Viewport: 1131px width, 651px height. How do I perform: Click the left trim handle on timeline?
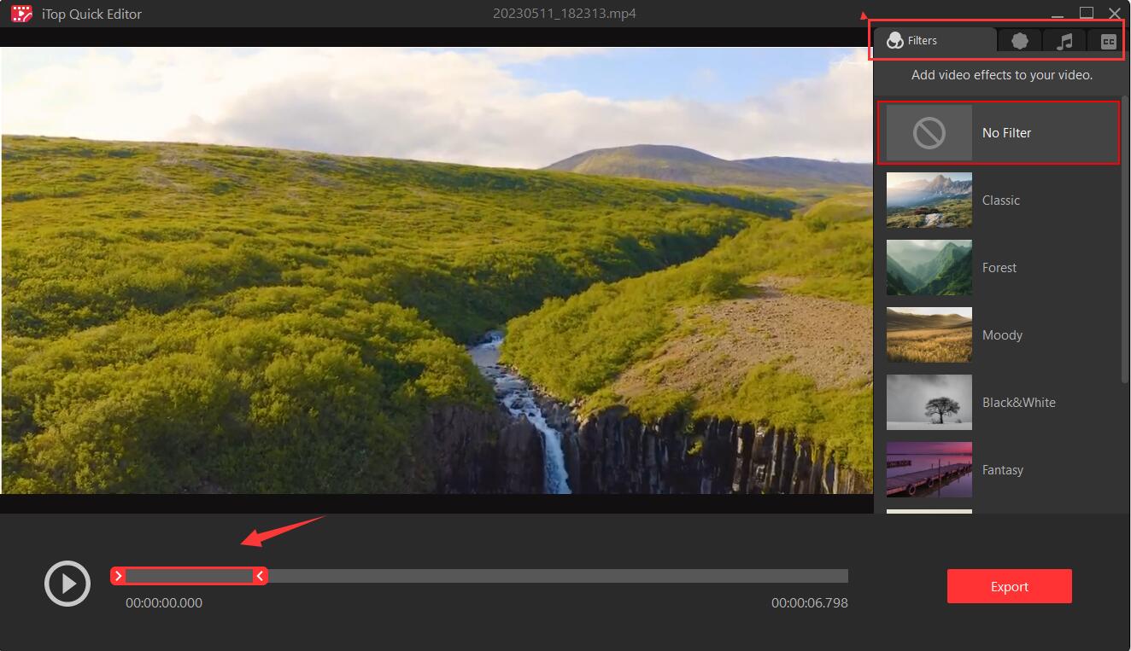118,576
